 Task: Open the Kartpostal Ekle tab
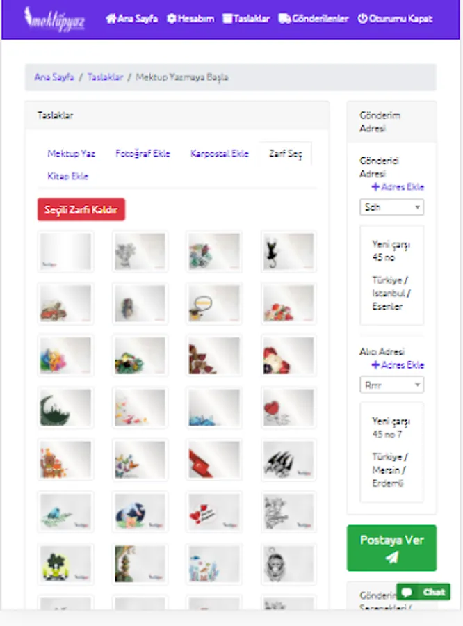[x=220, y=153]
